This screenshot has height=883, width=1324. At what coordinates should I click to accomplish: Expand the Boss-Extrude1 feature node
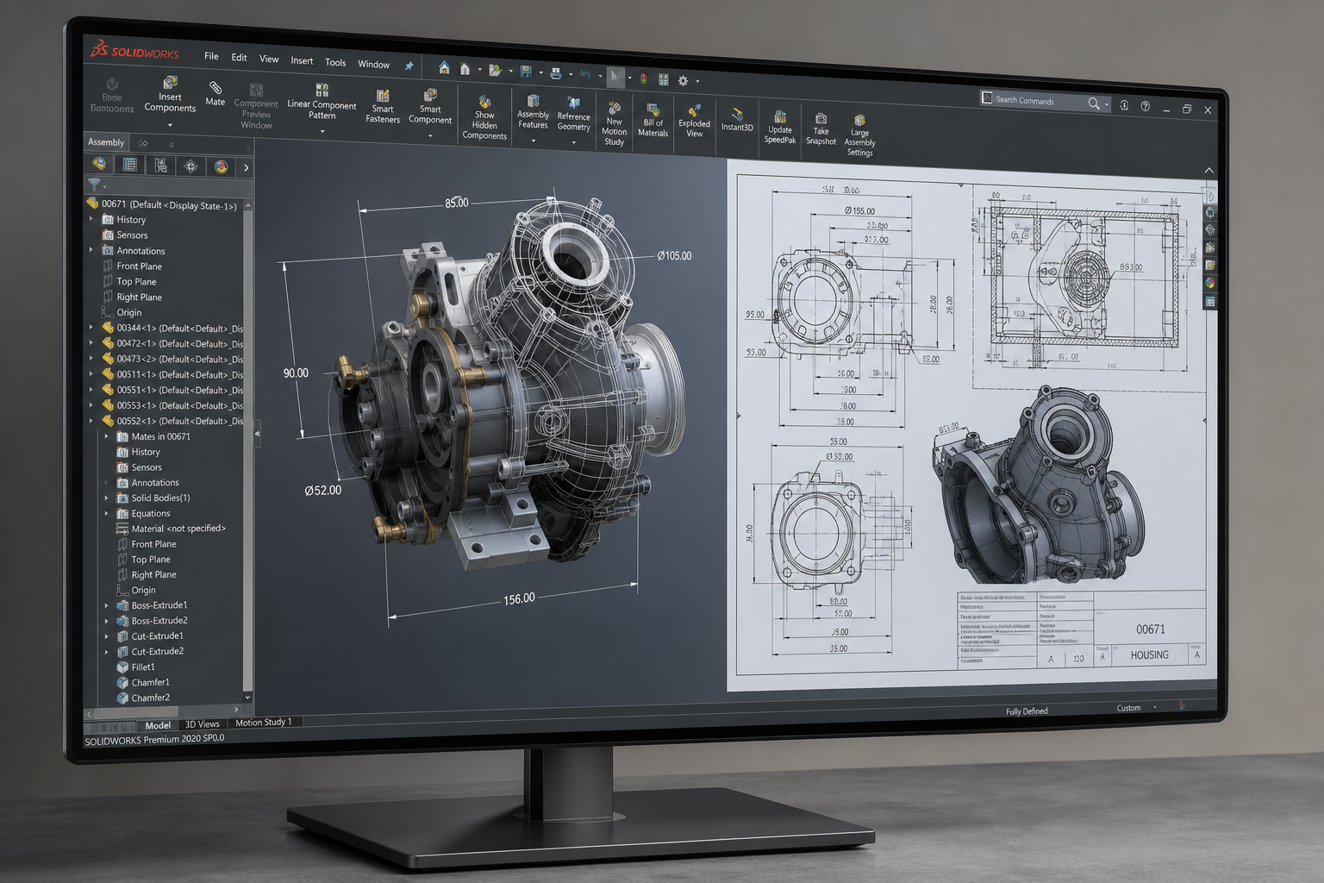[106, 605]
